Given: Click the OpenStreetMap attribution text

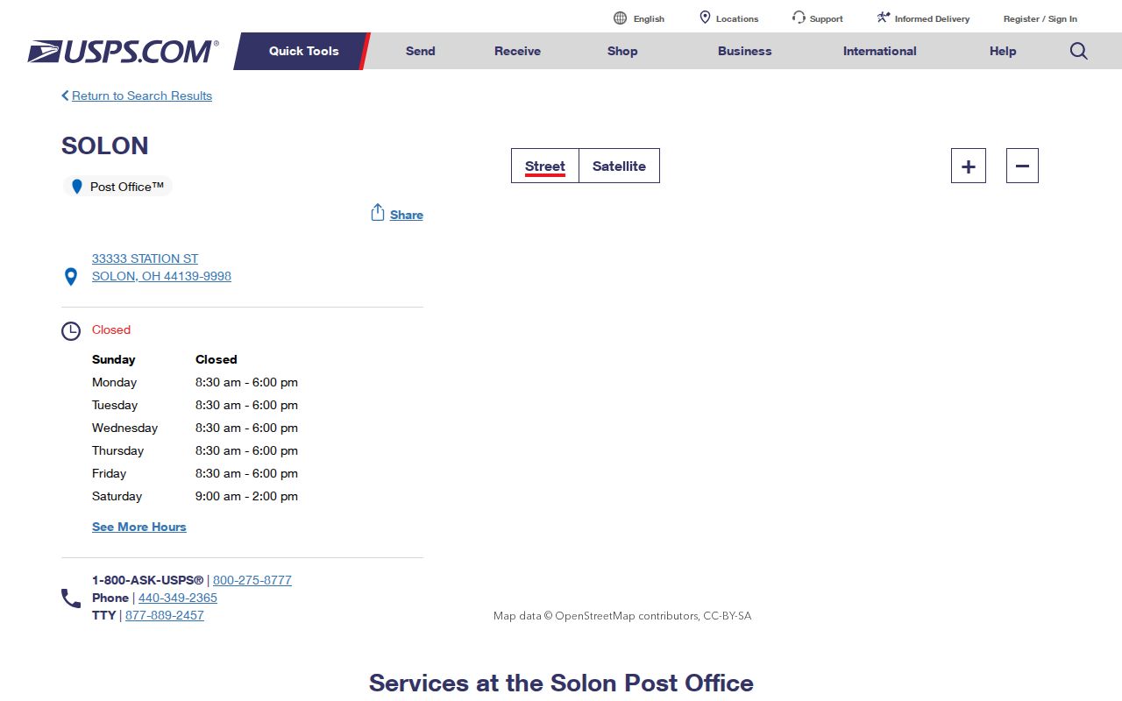Looking at the screenshot, I should click(x=622, y=616).
